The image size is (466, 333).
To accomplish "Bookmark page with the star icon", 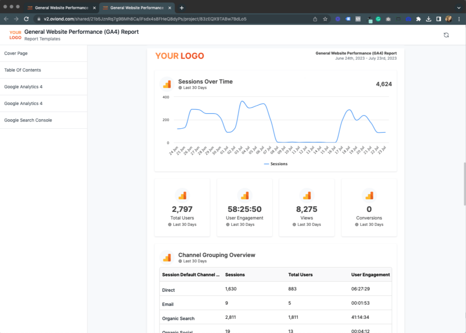I will pyautogui.click(x=325, y=19).
